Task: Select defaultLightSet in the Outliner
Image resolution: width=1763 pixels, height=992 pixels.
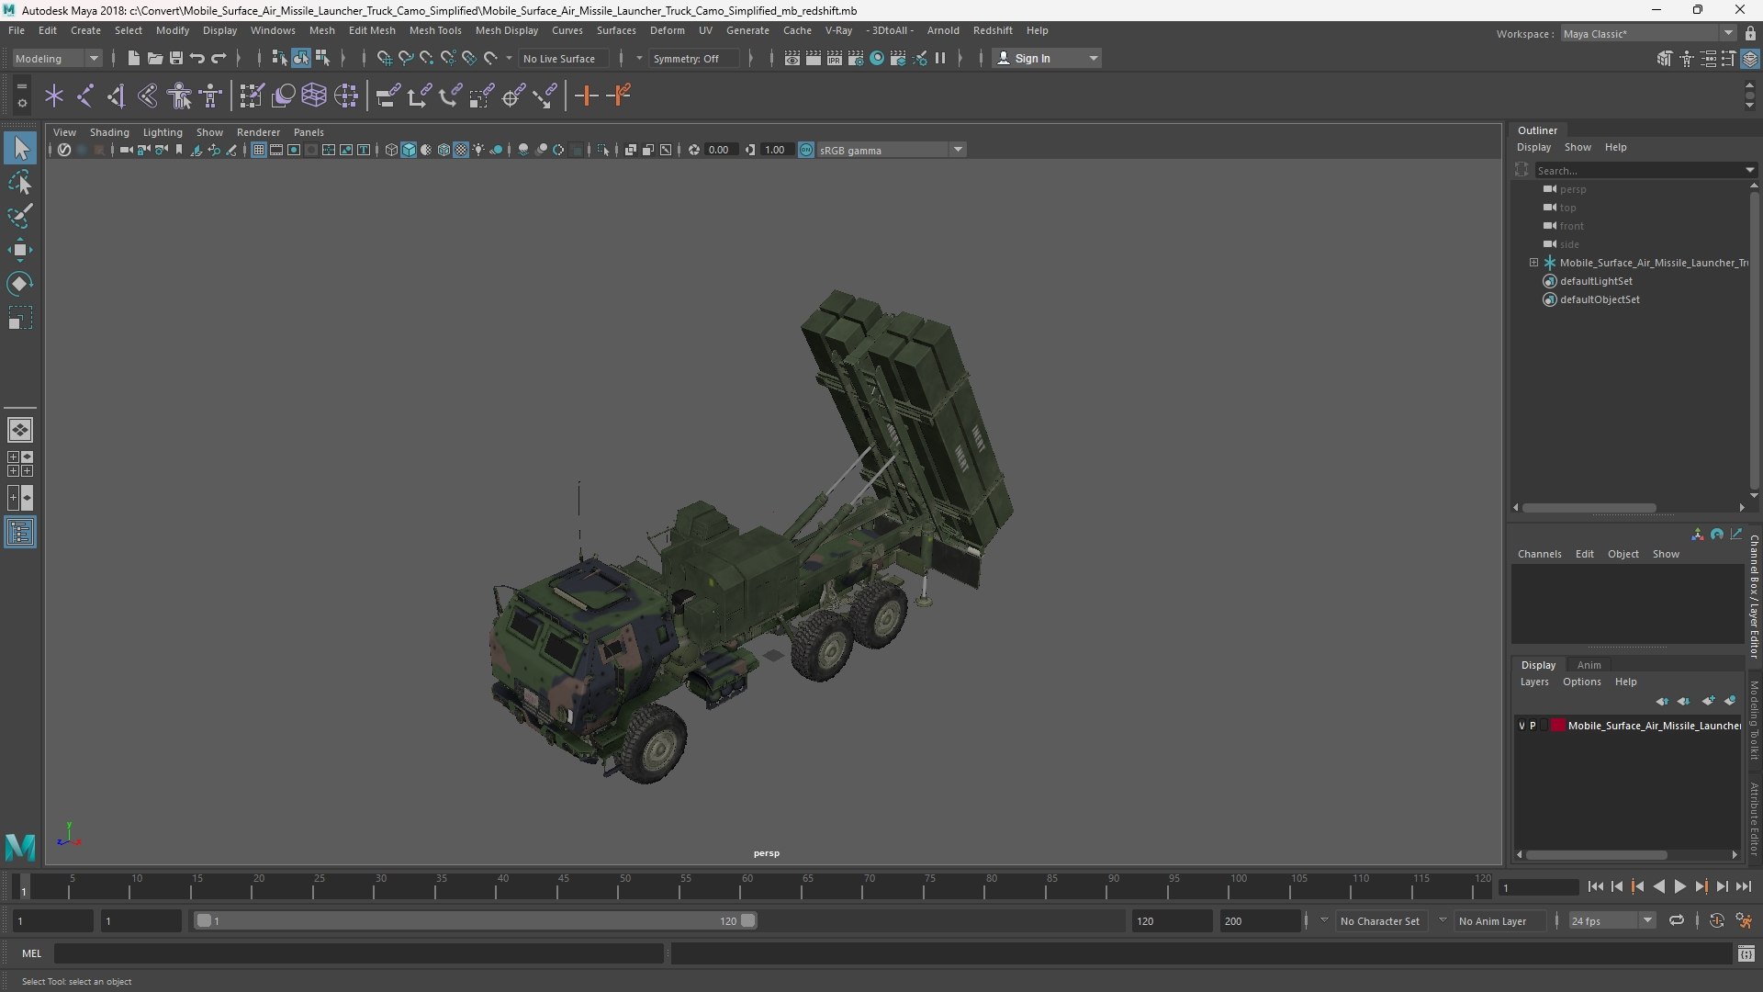Action: [1595, 281]
